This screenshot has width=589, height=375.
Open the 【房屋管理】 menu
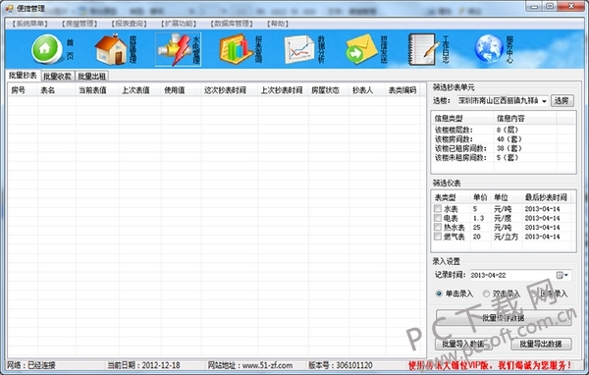(80, 24)
